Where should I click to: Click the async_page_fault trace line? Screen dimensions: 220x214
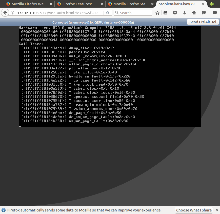tap(75, 121)
